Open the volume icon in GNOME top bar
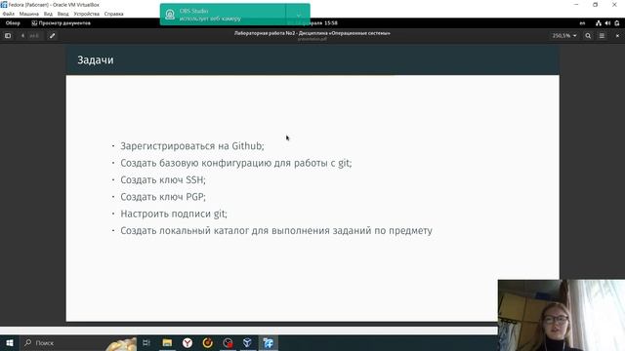The width and height of the screenshot is (625, 351). (607, 23)
